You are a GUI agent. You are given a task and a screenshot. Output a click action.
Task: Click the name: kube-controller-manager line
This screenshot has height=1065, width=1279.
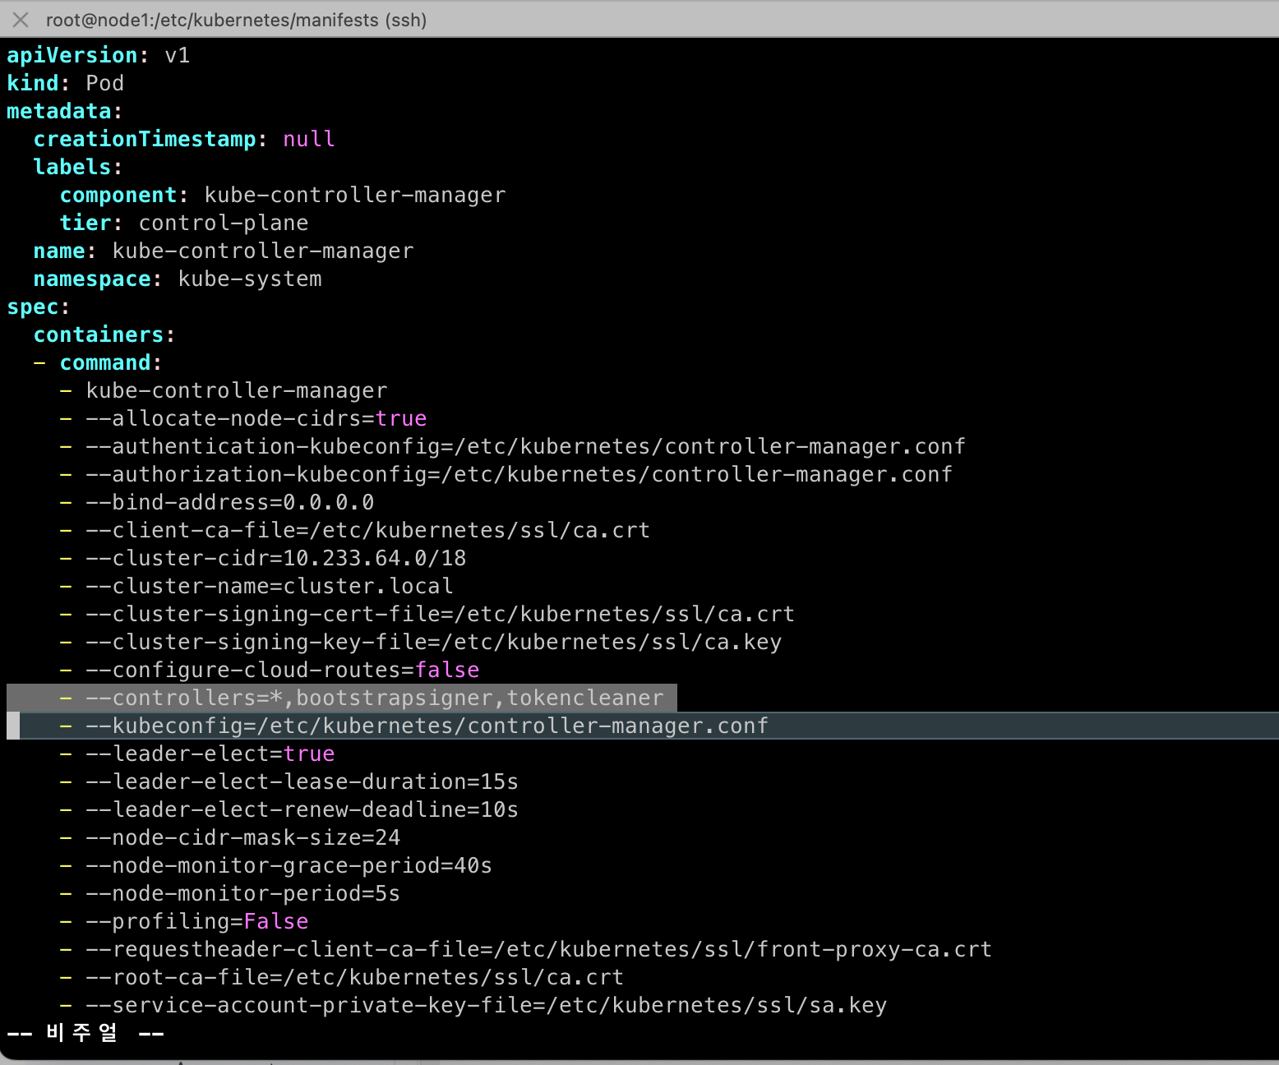pyautogui.click(x=224, y=251)
